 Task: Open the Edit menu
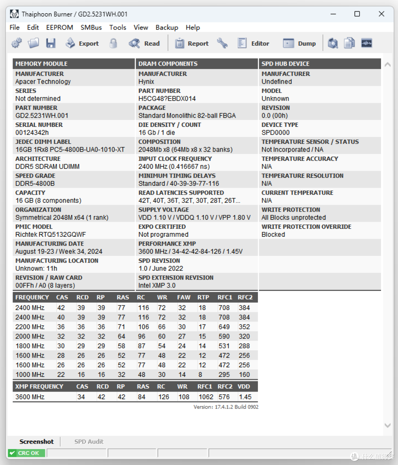pyautogui.click(x=33, y=27)
